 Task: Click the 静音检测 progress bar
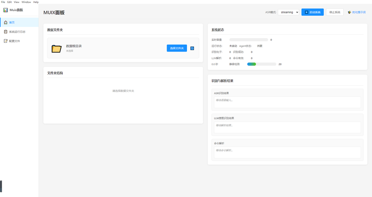261,64
